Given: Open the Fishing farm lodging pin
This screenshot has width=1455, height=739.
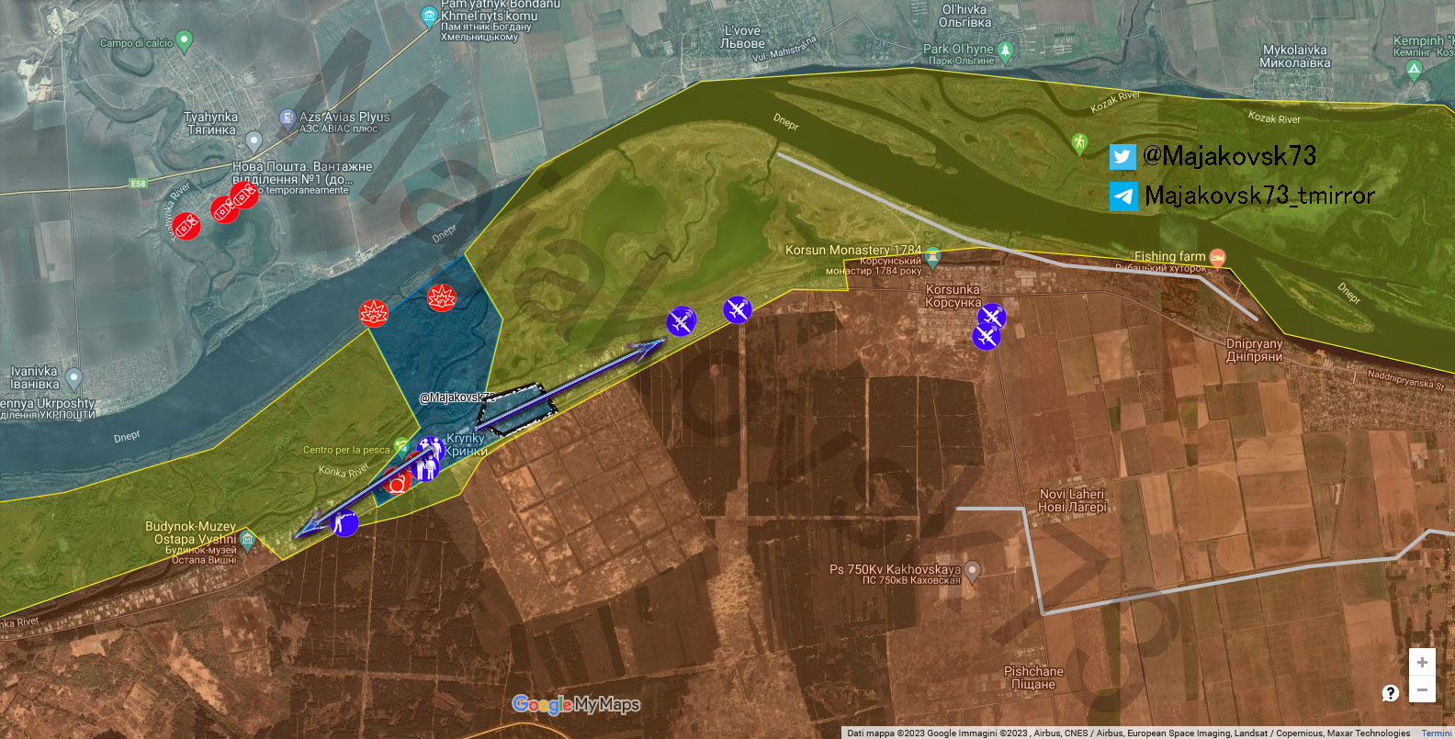Looking at the screenshot, I should (1217, 258).
